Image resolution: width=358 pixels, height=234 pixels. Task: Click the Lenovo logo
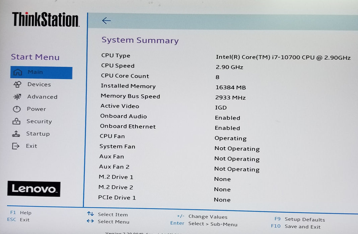34,189
